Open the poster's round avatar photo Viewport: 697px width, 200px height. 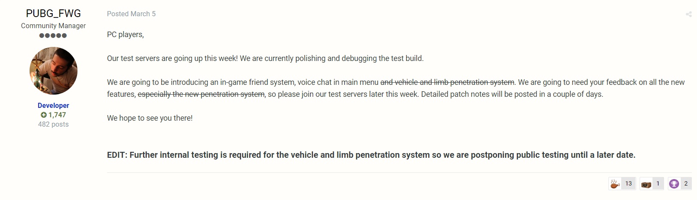(54, 71)
